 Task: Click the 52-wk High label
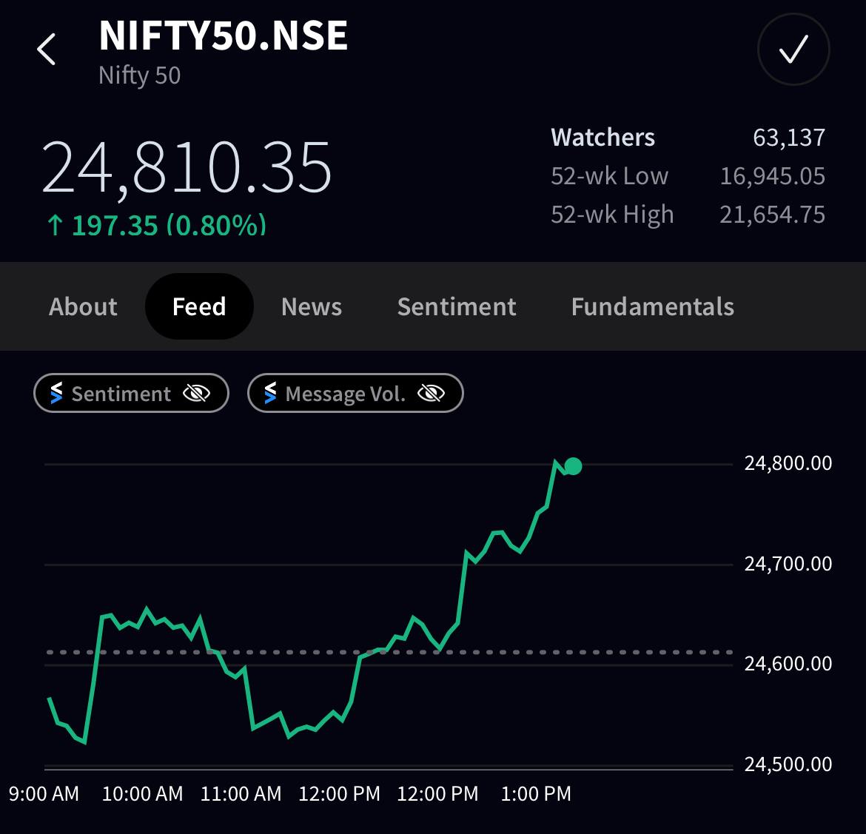tap(612, 215)
